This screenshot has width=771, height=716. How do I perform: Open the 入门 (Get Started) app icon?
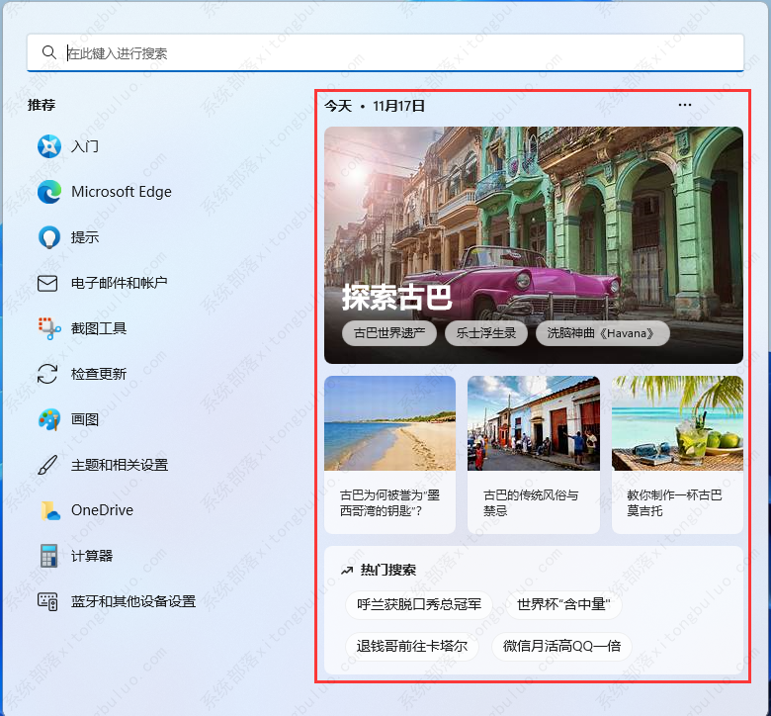(x=48, y=146)
